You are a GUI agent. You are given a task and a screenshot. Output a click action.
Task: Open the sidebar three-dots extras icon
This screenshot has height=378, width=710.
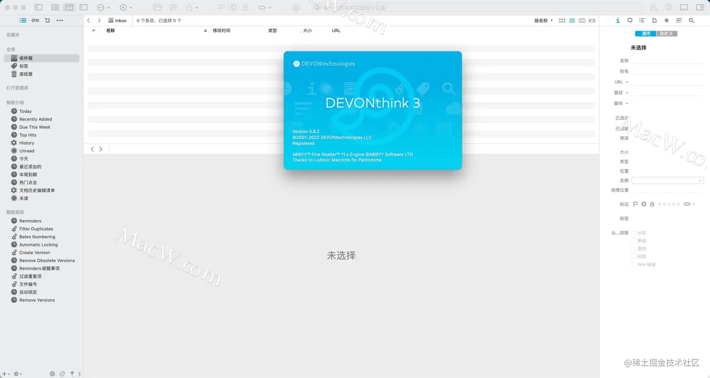(x=60, y=20)
